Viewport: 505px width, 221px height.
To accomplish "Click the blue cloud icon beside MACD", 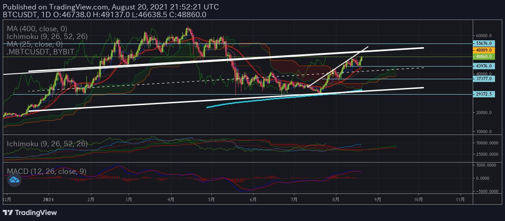I will [14, 180].
